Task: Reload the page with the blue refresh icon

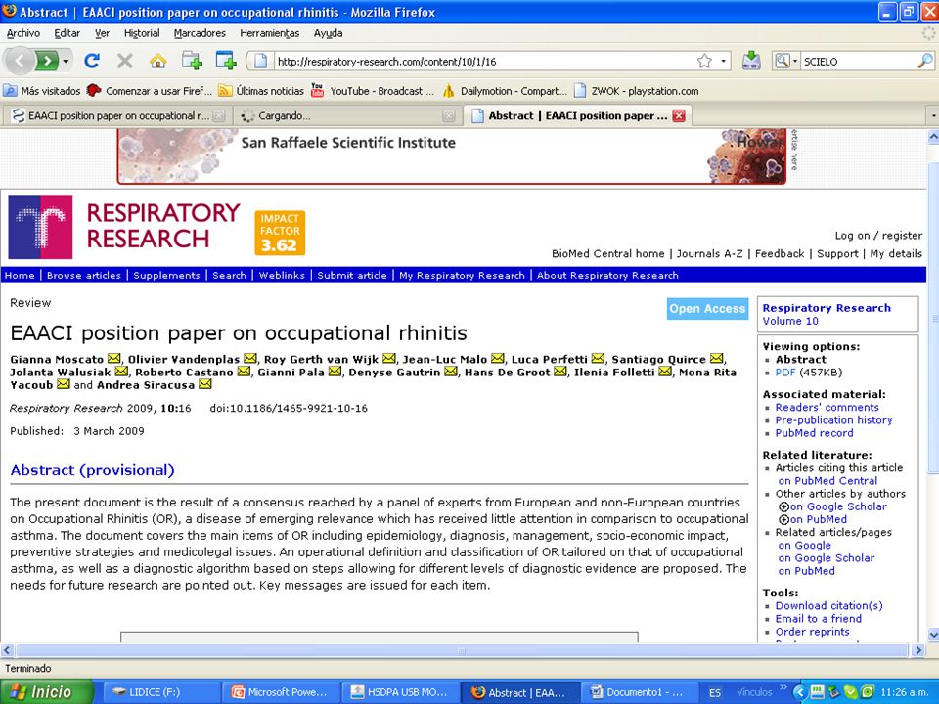Action: [92, 61]
